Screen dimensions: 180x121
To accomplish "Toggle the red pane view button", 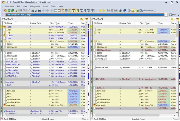I will click(59, 11).
